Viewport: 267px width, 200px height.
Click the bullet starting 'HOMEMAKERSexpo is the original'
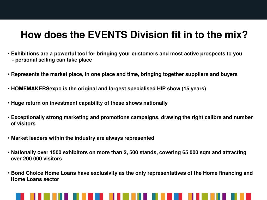point(107,89)
